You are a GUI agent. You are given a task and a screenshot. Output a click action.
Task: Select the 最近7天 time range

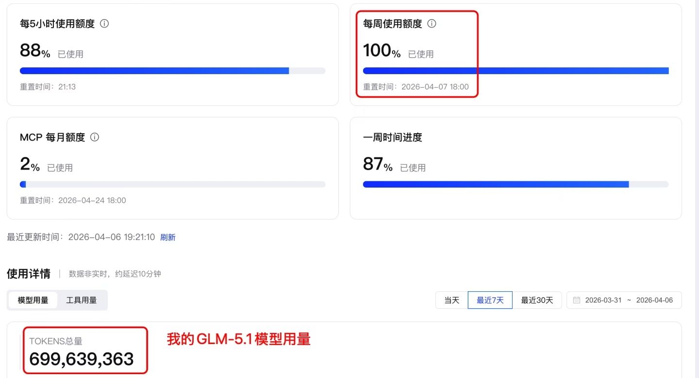tap(490, 300)
